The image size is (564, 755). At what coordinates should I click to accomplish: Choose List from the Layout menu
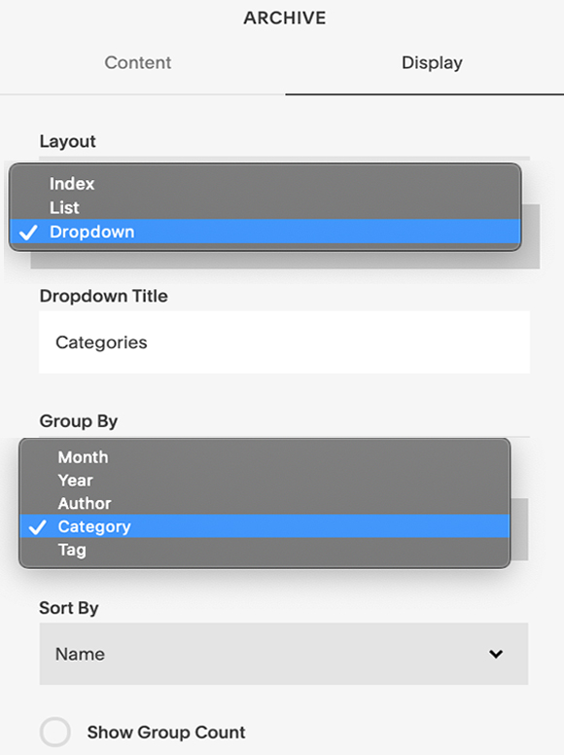[x=264, y=207]
